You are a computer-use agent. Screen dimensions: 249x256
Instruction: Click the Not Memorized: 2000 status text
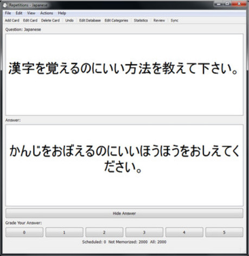tap(128, 242)
